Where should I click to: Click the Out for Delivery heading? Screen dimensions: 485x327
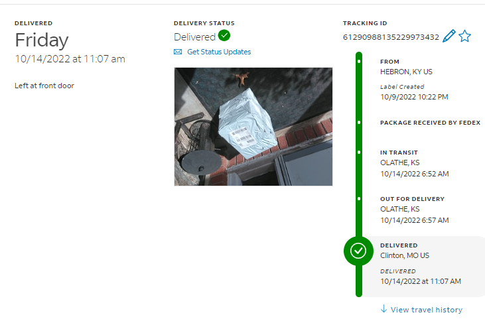click(x=412, y=199)
